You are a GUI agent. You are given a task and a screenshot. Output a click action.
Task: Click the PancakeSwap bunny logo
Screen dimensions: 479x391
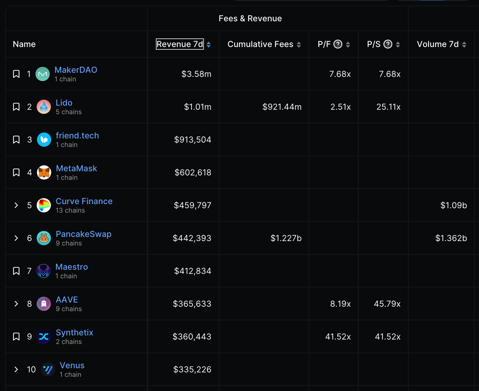click(44, 238)
